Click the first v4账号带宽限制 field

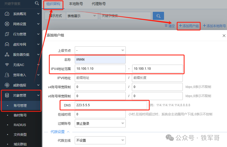coord(100,87)
